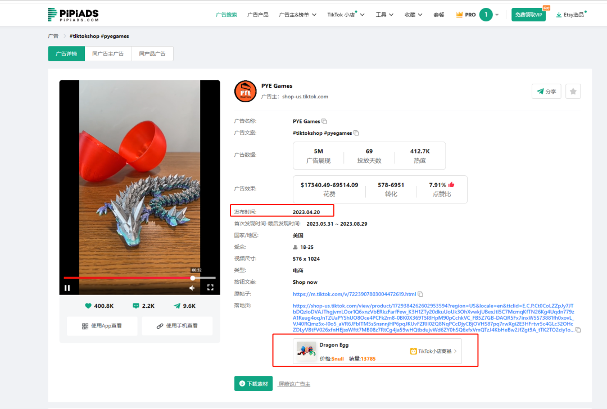Click the shares icon 9.6K

tap(177, 306)
